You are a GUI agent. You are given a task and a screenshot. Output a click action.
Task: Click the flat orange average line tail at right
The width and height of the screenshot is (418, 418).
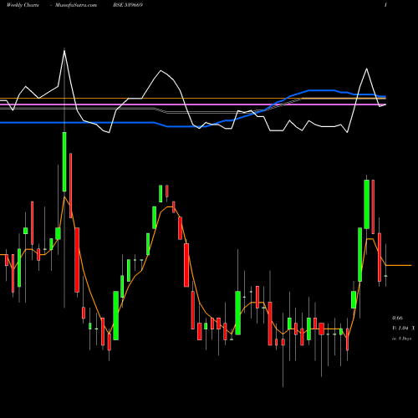[x=399, y=265]
